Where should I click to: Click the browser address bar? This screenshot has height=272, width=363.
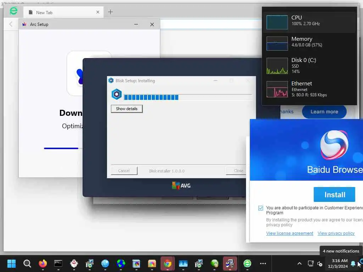pos(211,24)
